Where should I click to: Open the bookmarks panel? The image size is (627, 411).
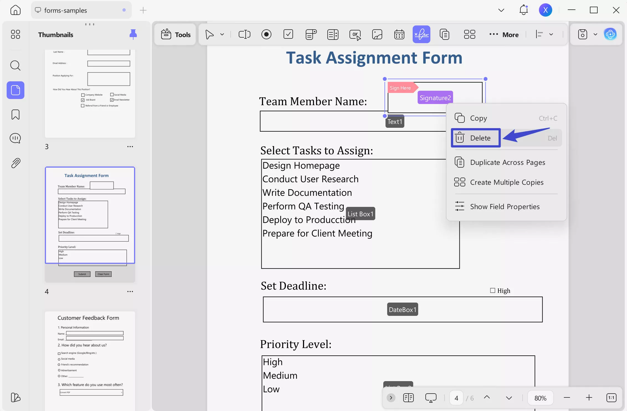click(15, 115)
